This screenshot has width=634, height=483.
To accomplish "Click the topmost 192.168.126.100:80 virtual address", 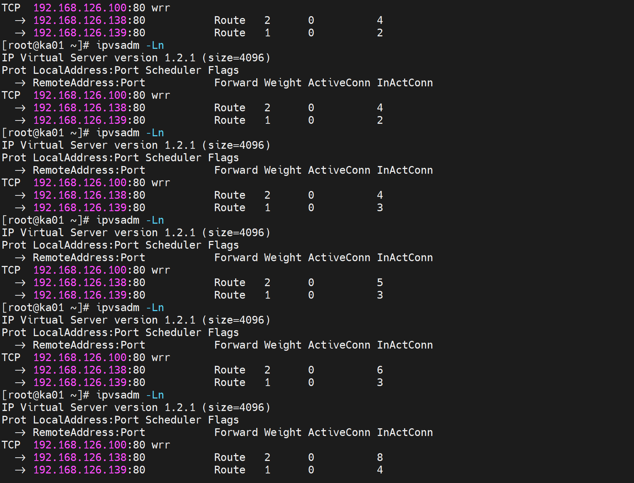I will pos(89,8).
